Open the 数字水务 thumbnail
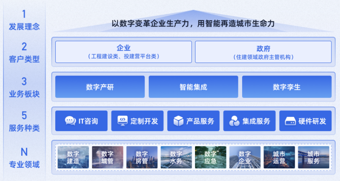The image size is (340, 181). coord(176,157)
